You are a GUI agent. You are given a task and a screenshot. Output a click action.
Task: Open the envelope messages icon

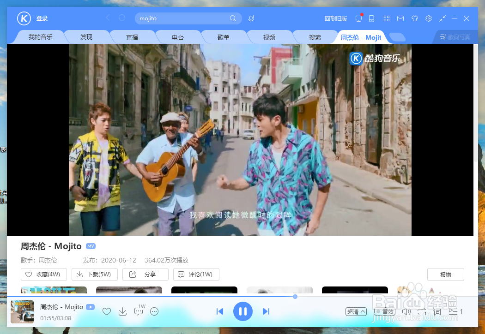click(x=400, y=18)
